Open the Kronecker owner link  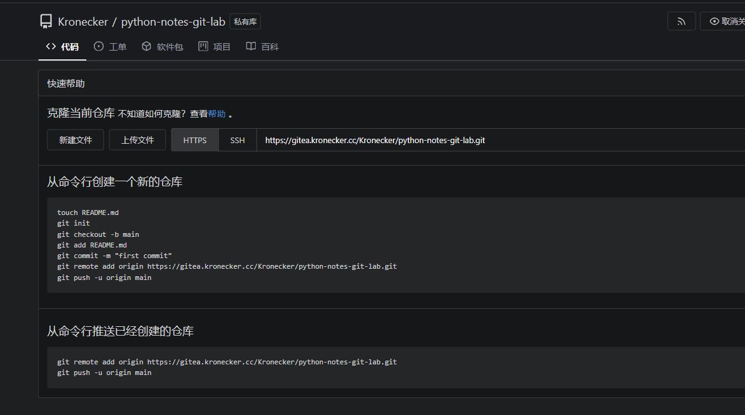[83, 22]
